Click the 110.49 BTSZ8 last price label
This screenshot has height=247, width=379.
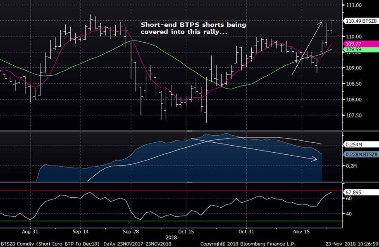361,21
